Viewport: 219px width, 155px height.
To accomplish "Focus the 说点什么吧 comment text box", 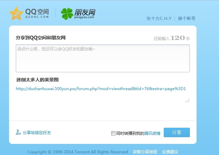I will pos(103,59).
